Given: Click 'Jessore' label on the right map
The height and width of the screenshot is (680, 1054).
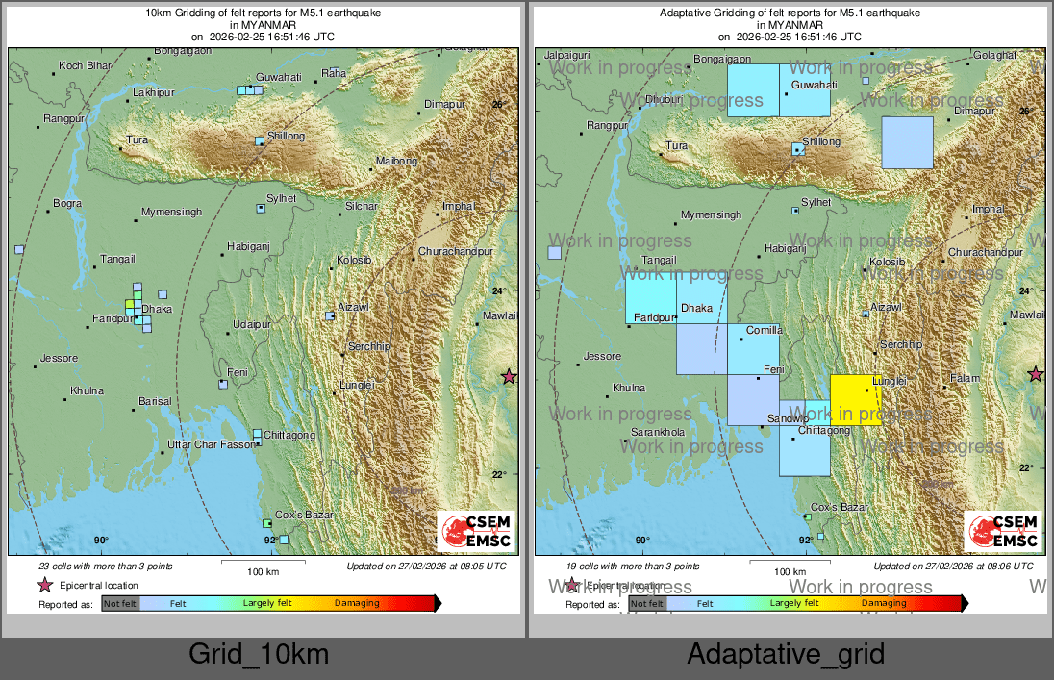Looking at the screenshot, I should click(x=602, y=357).
